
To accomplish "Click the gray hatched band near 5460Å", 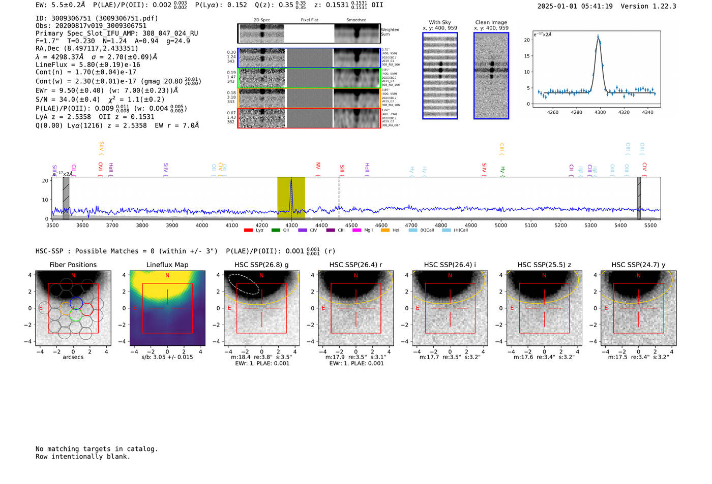I will [639, 198].
